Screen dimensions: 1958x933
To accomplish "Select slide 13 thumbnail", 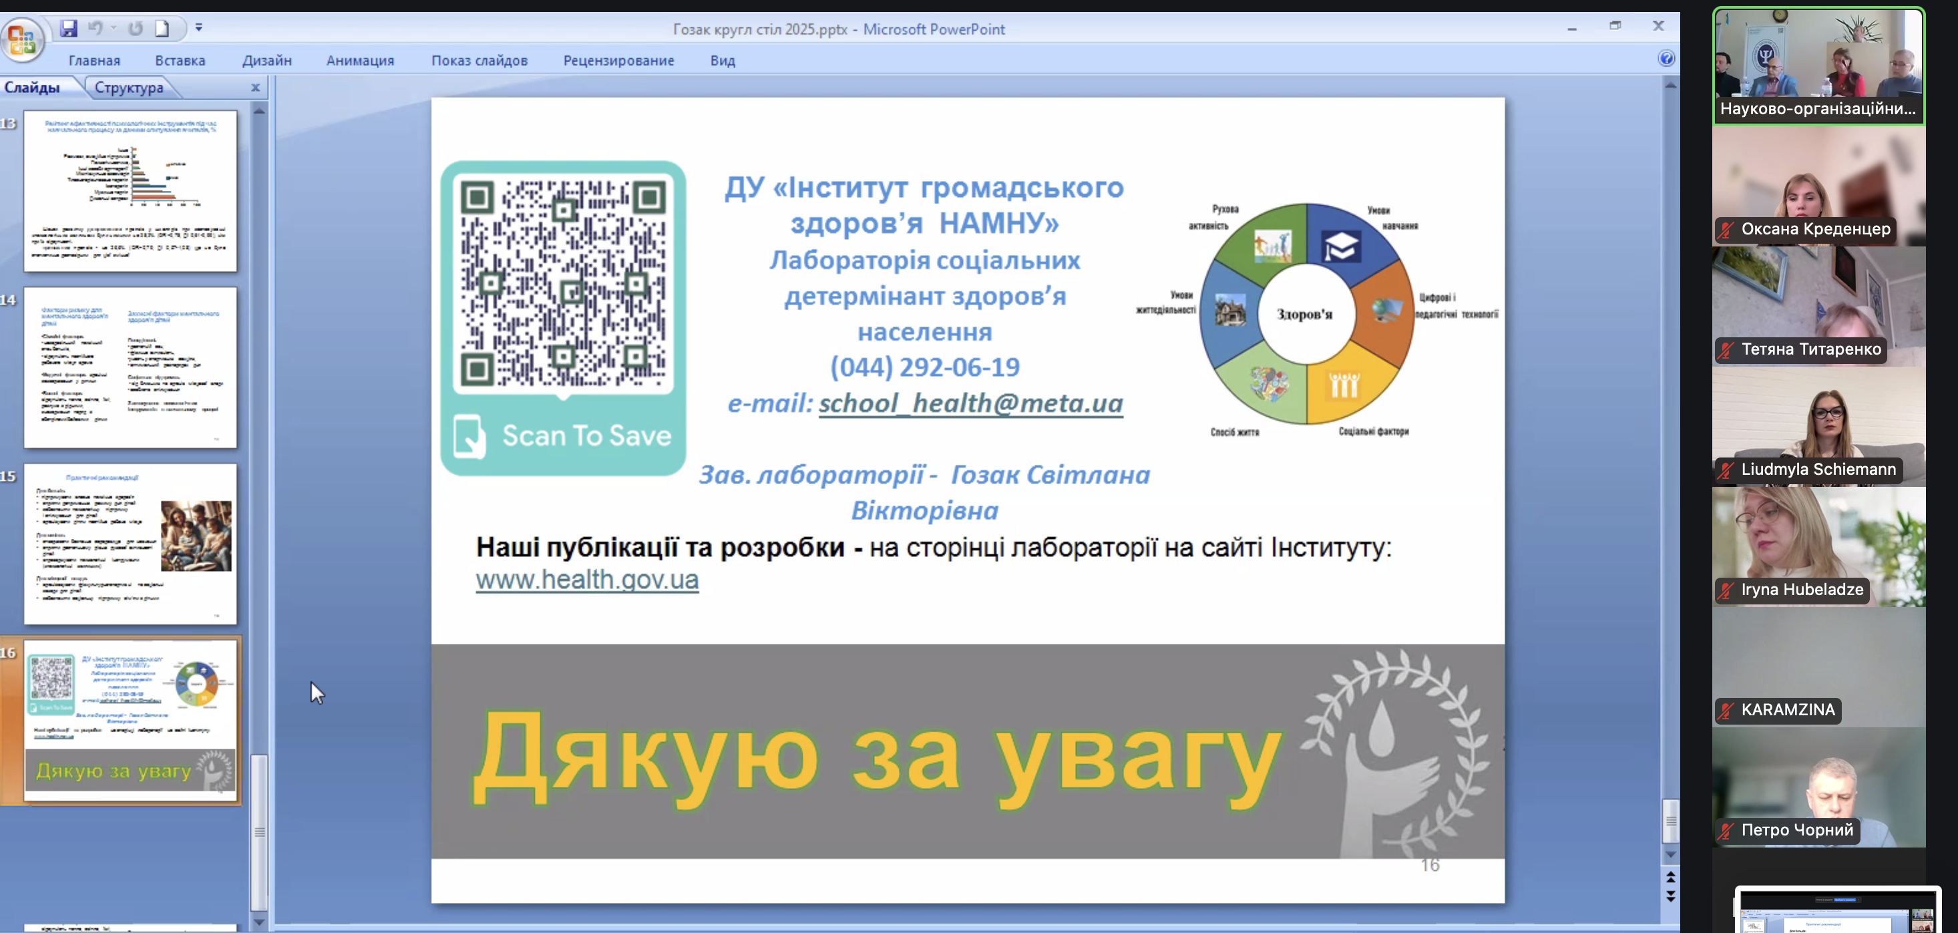I will [x=131, y=191].
